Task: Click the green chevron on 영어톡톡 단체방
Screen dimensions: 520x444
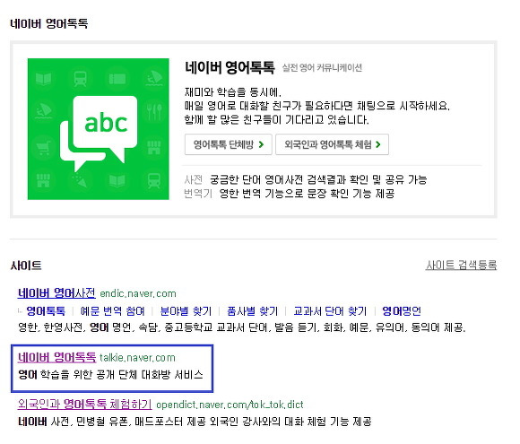Action: [261, 144]
